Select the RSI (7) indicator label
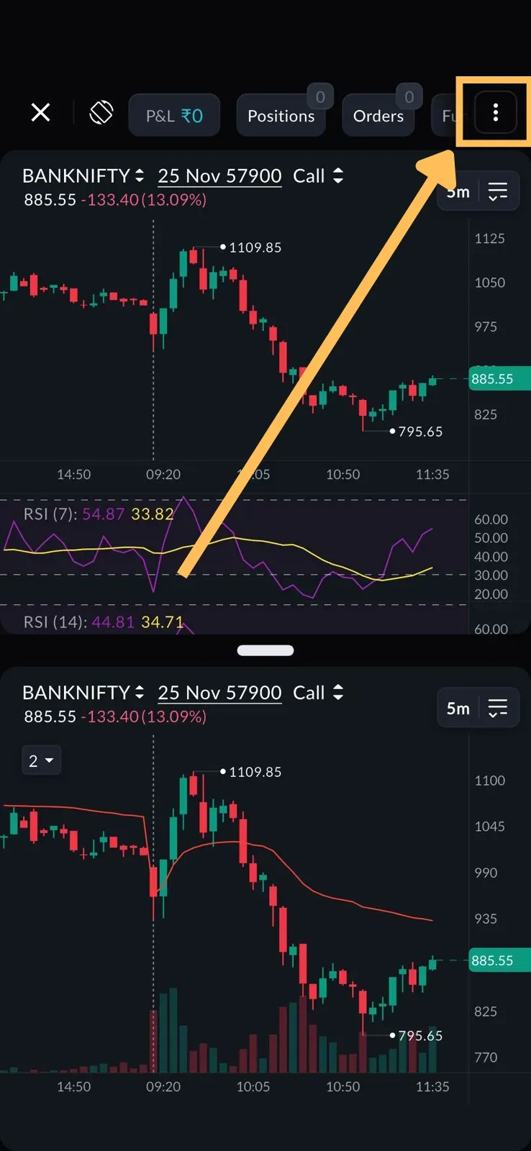Viewport: 531px width, 1151px height. pyautogui.click(x=49, y=514)
